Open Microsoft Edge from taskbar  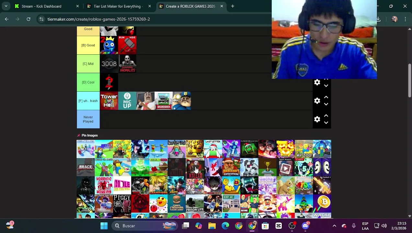[x=225, y=226]
